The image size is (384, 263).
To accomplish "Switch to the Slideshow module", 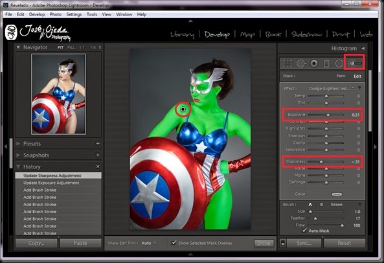I will (306, 34).
